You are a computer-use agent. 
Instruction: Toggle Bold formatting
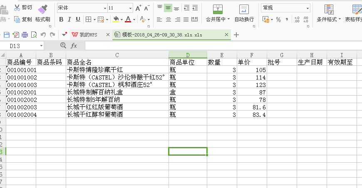pos(61,19)
